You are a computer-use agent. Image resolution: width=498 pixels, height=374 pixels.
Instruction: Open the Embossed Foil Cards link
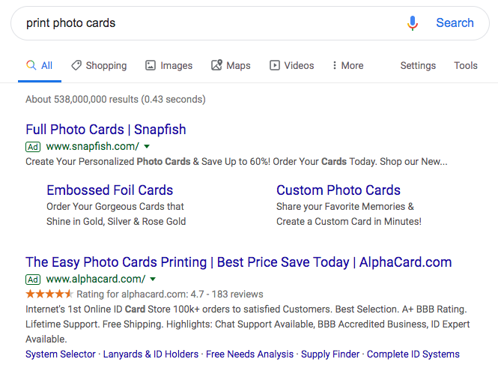coord(110,190)
